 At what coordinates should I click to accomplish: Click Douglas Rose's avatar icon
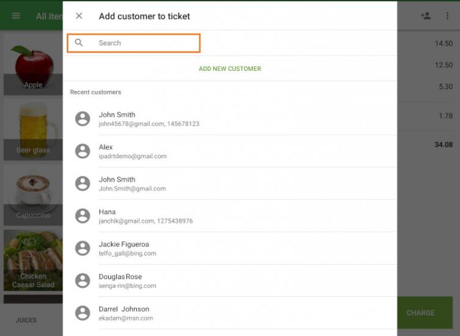point(82,280)
